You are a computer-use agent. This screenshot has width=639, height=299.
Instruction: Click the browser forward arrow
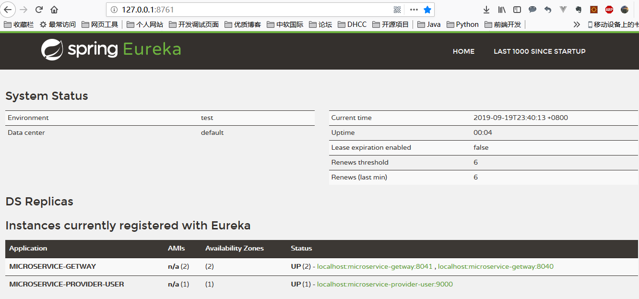[x=24, y=10]
